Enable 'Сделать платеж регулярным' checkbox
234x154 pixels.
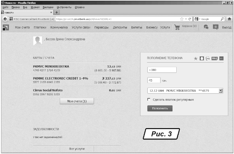tap(149, 100)
